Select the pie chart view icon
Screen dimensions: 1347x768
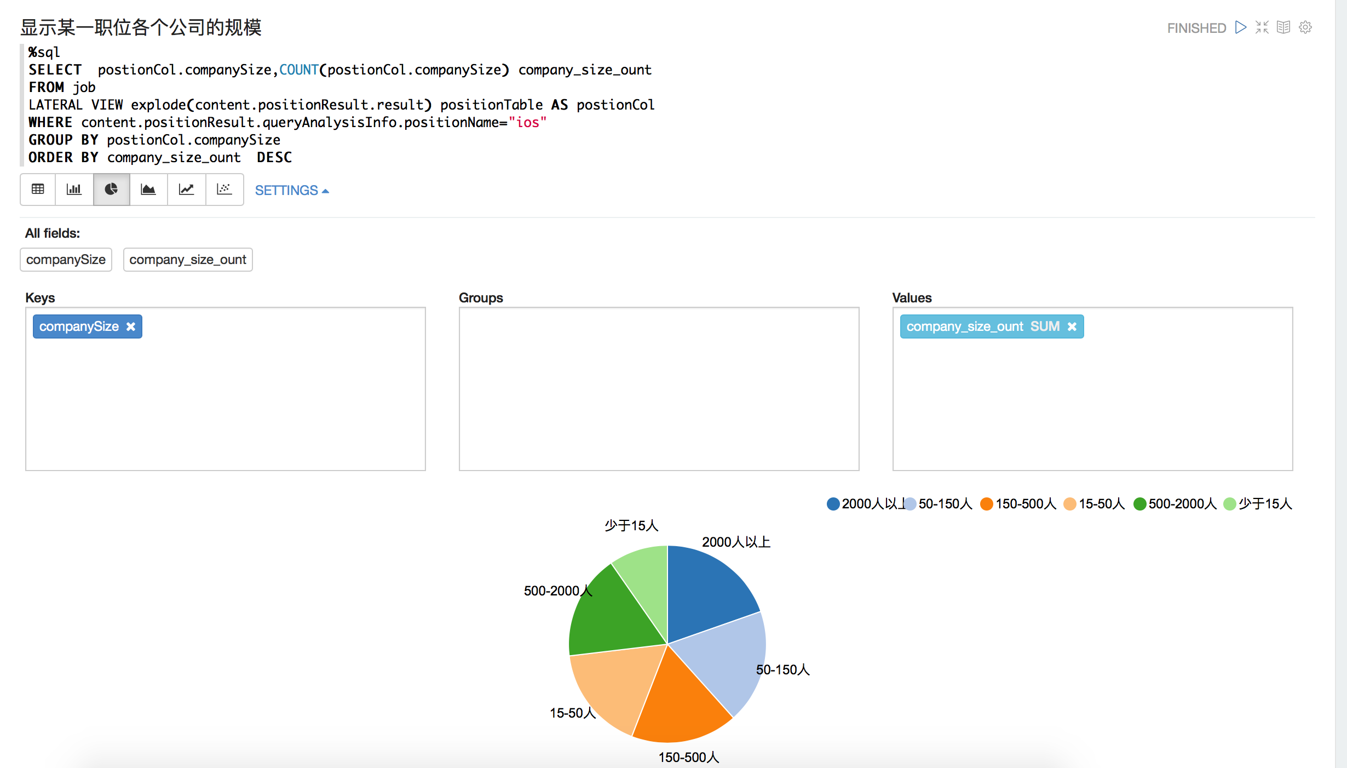click(111, 190)
